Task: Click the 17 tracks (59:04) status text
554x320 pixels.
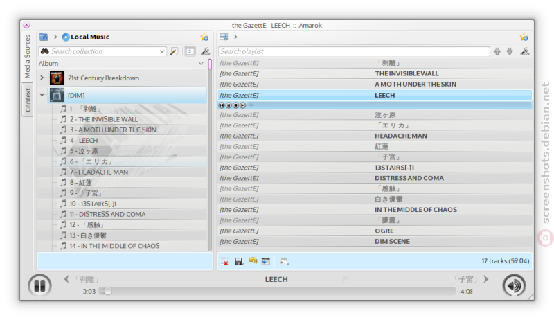Action: point(506,260)
